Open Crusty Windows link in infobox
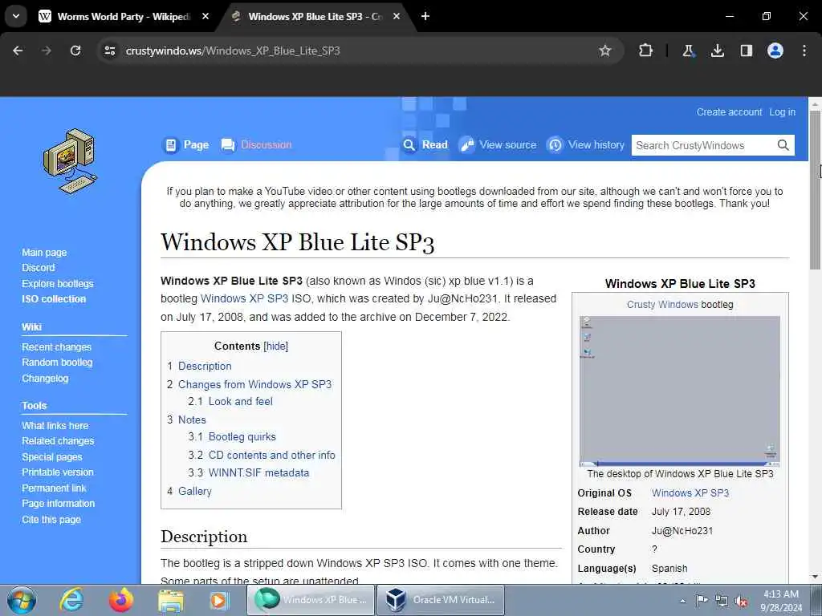The width and height of the screenshot is (822, 616). 662,304
